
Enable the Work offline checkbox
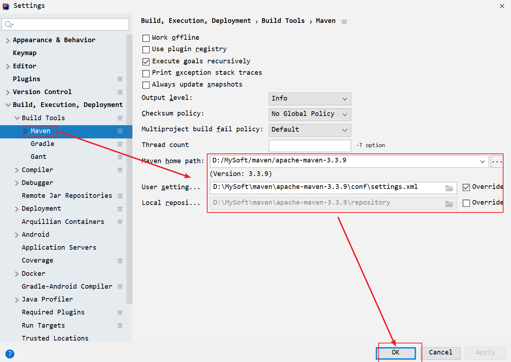(x=146, y=38)
